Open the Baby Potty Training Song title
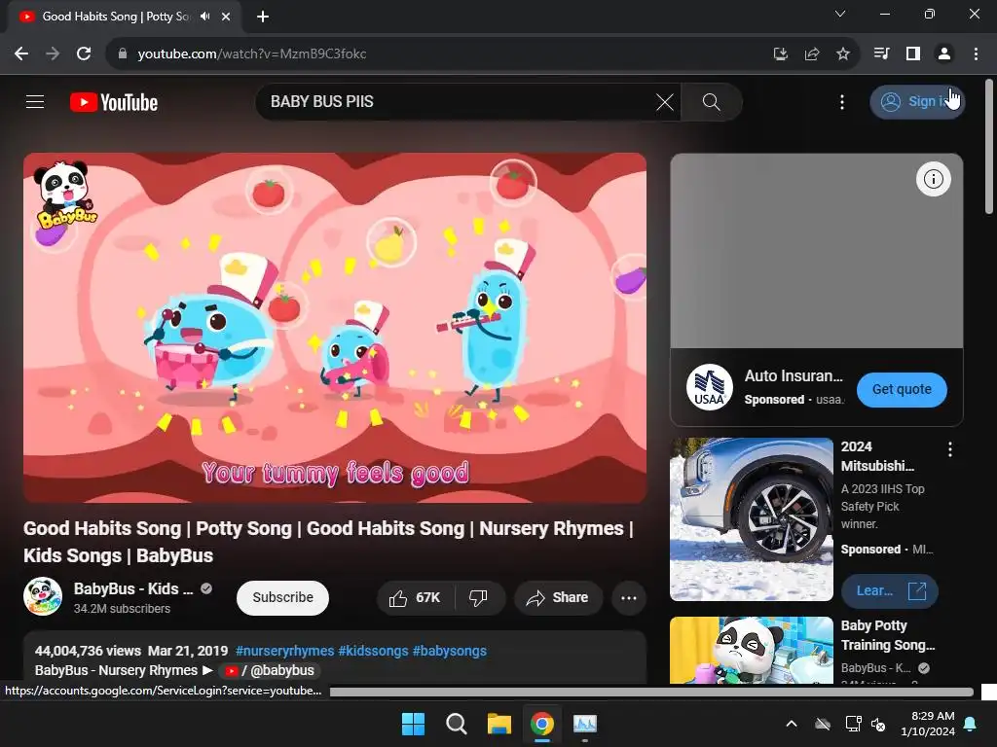The image size is (997, 747). pos(888,635)
